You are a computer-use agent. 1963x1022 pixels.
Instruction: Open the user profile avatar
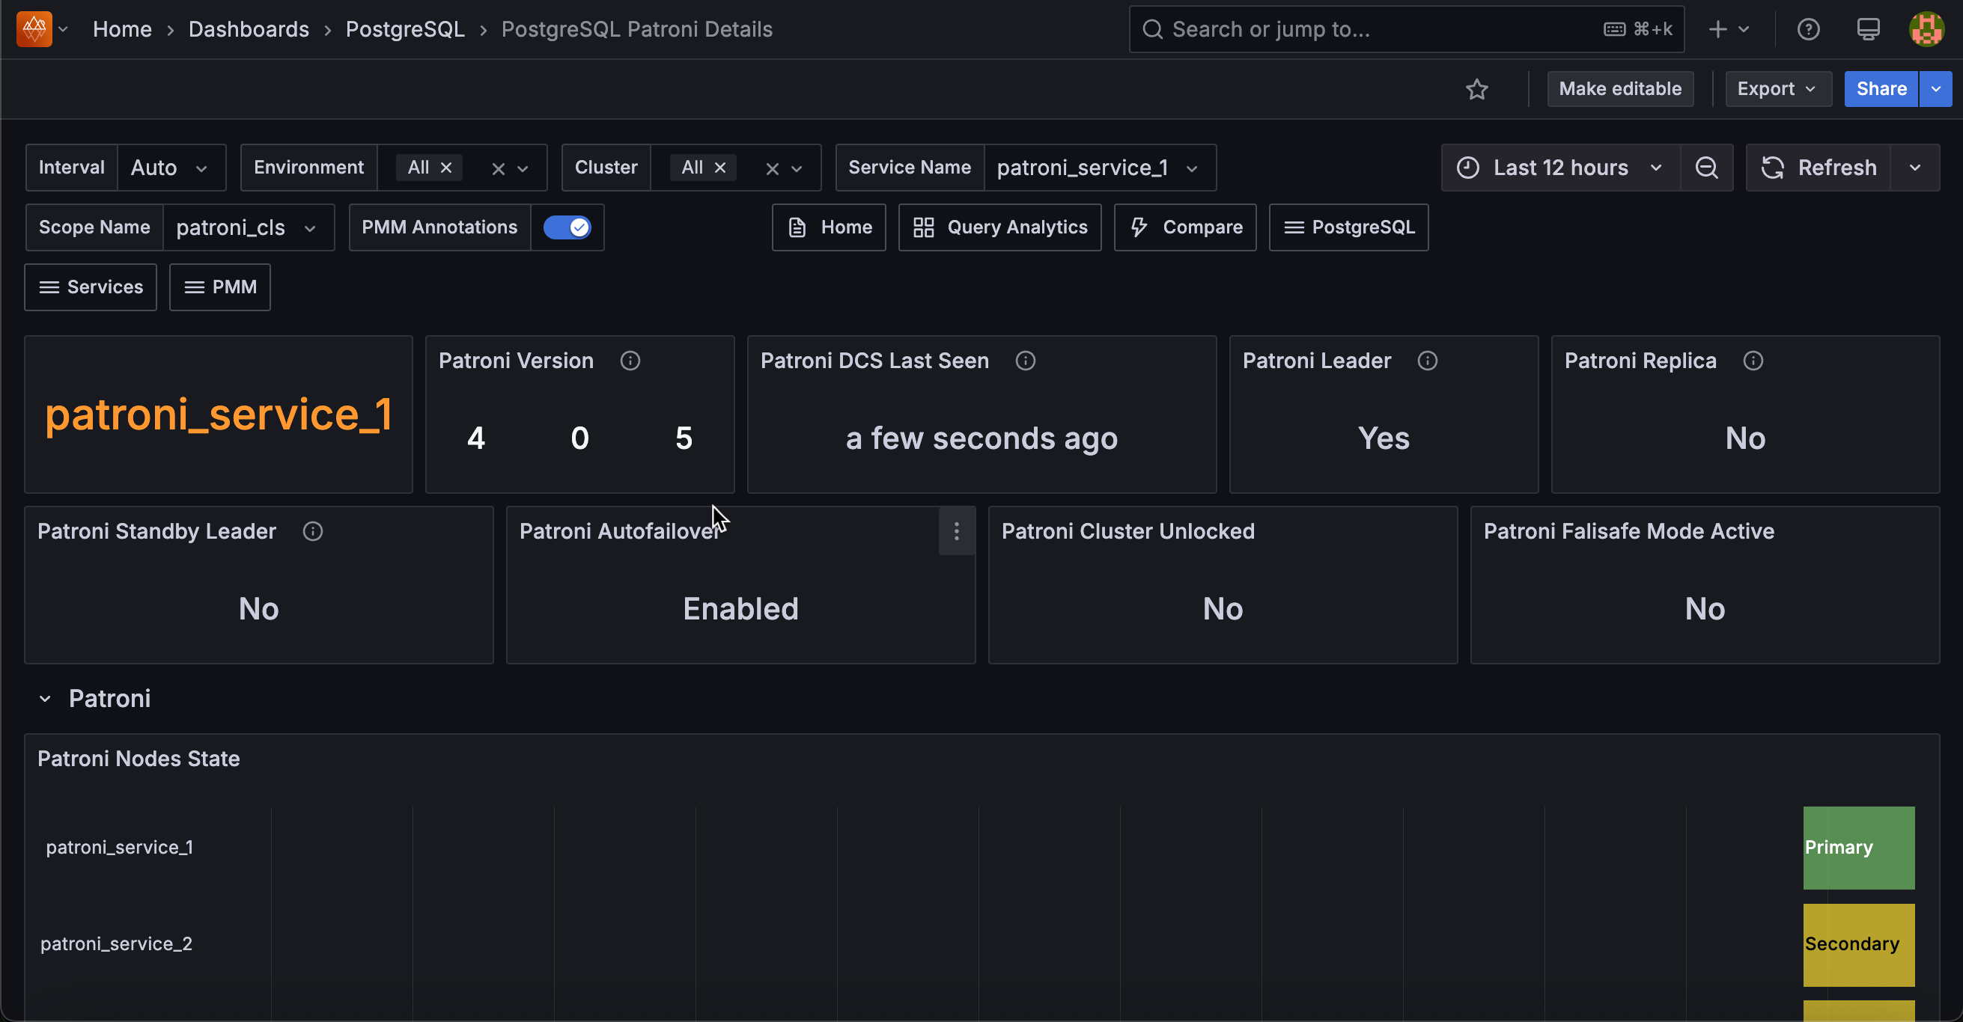[1926, 29]
